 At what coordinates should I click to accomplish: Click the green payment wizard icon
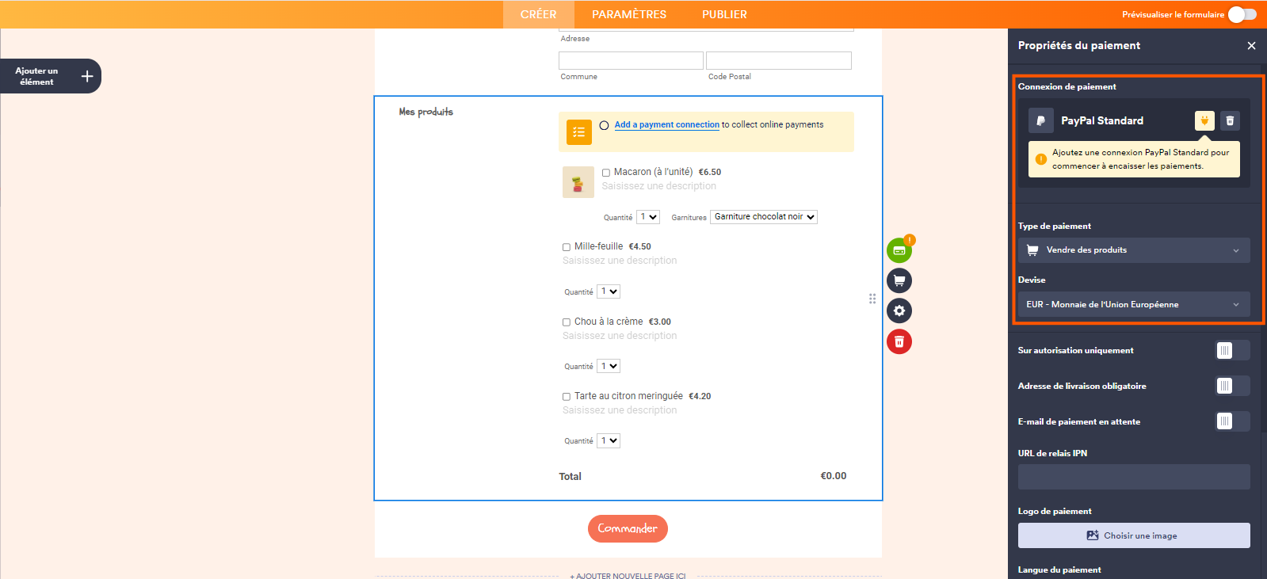899,251
